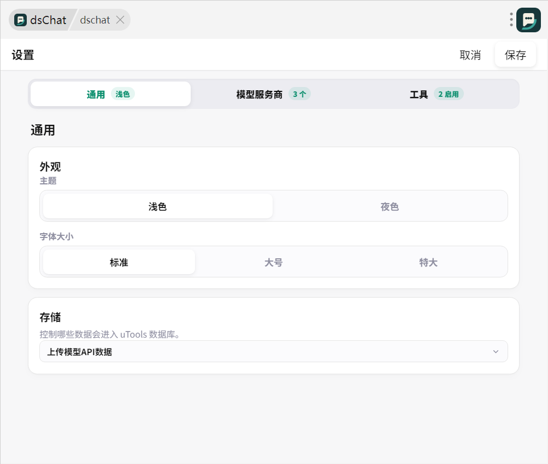Switch to the 模型服务商 tab

pos(273,94)
